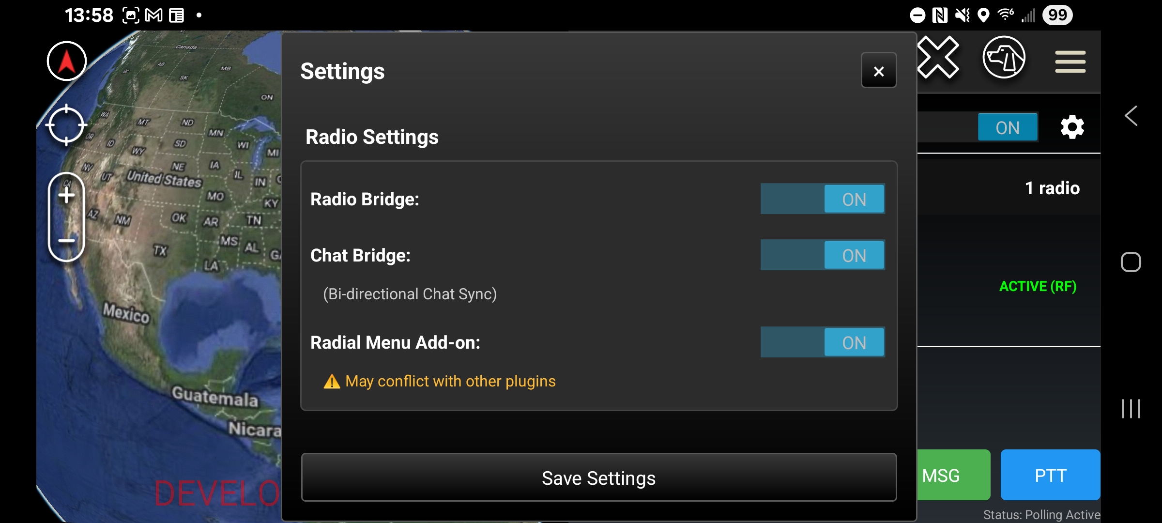Toggle the plugin ON switch beside gear
The height and width of the screenshot is (523, 1162).
point(1008,127)
